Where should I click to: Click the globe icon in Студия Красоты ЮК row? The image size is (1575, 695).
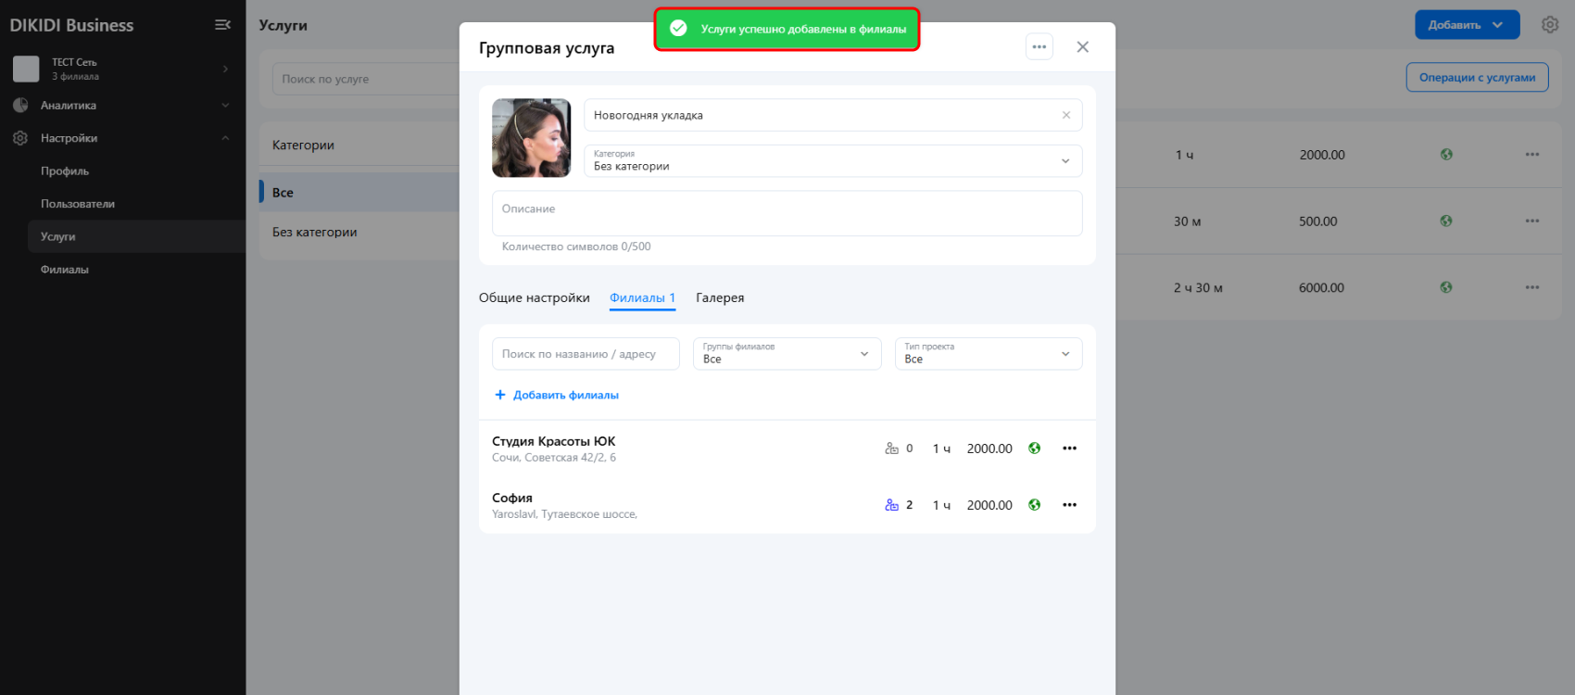tap(1034, 449)
